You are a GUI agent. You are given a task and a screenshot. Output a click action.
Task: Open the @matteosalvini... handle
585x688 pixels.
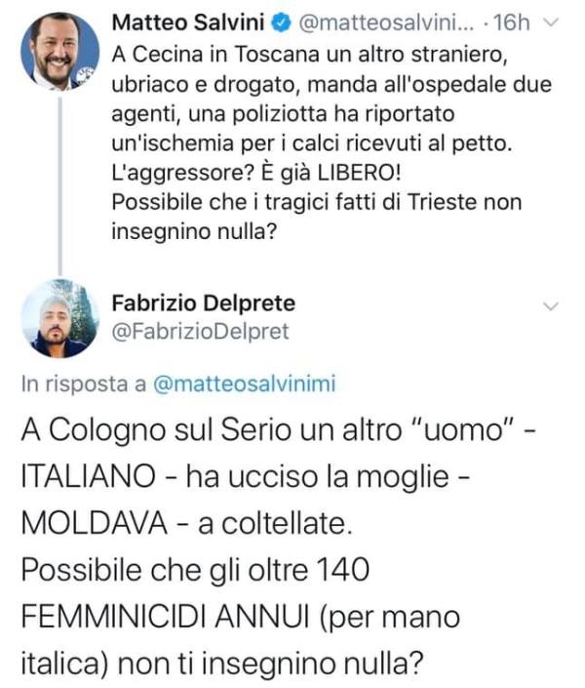coord(386,22)
